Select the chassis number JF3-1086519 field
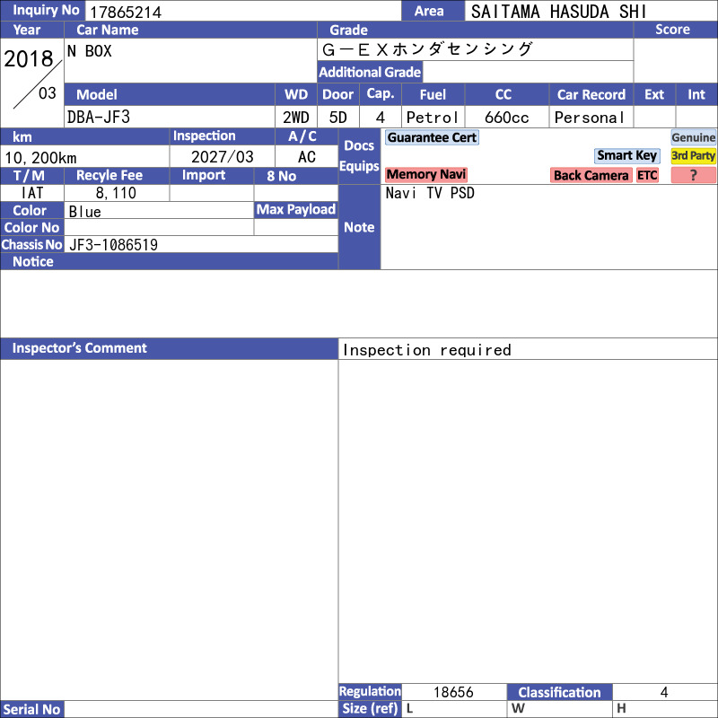The height and width of the screenshot is (718, 718). [201, 244]
